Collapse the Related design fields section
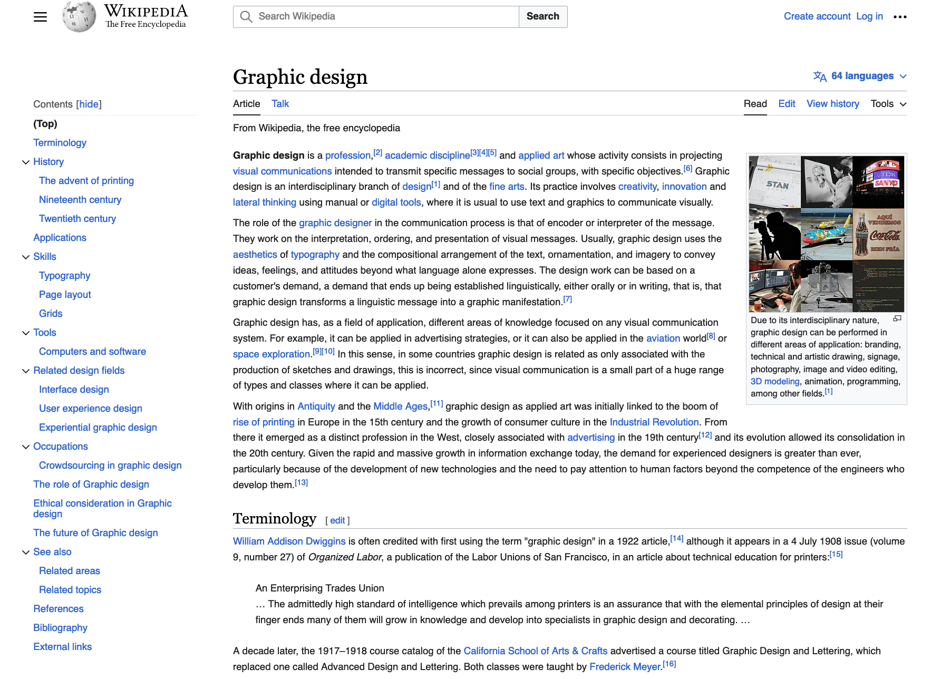931x679 pixels. 26,371
